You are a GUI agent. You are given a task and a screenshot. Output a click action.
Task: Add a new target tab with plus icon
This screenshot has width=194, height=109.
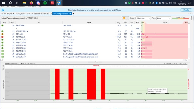coord(73,14)
